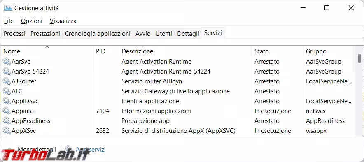Switch to the Cronologia applicazioni tab

tap(98, 34)
